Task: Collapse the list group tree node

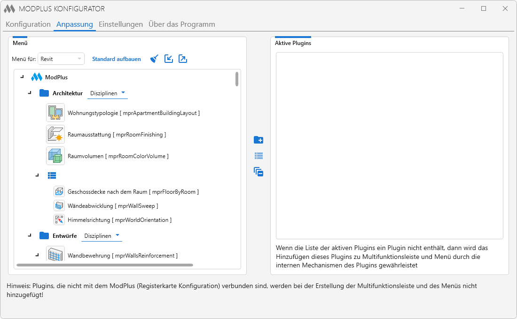Action: click(37, 175)
